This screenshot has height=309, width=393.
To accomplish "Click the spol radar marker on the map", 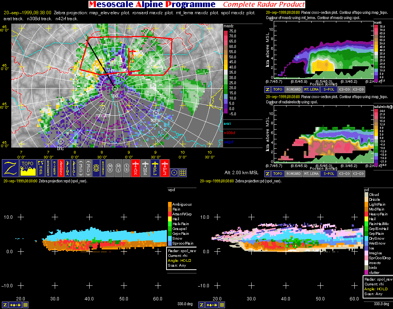I will click(115, 88).
